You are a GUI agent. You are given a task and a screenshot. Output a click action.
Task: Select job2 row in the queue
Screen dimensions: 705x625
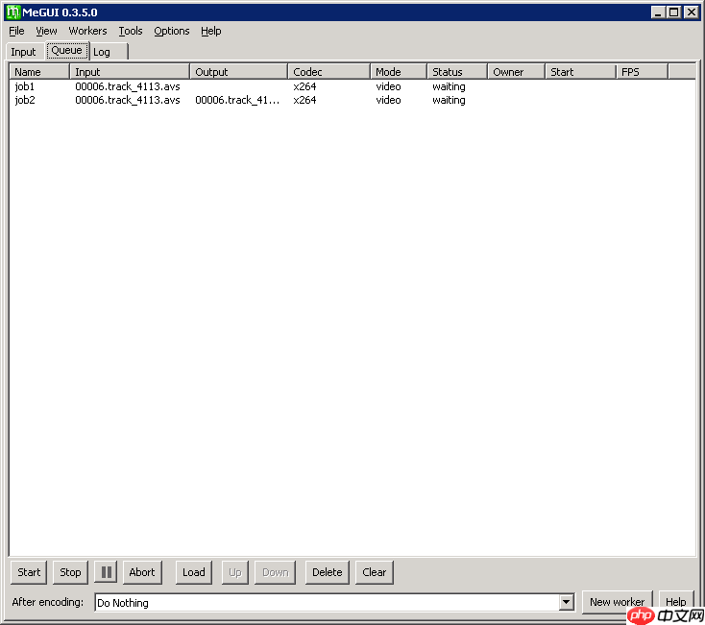25,100
